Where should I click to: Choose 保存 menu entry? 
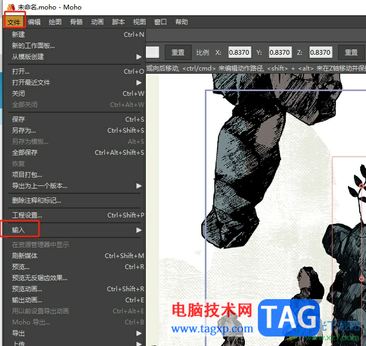(x=75, y=120)
